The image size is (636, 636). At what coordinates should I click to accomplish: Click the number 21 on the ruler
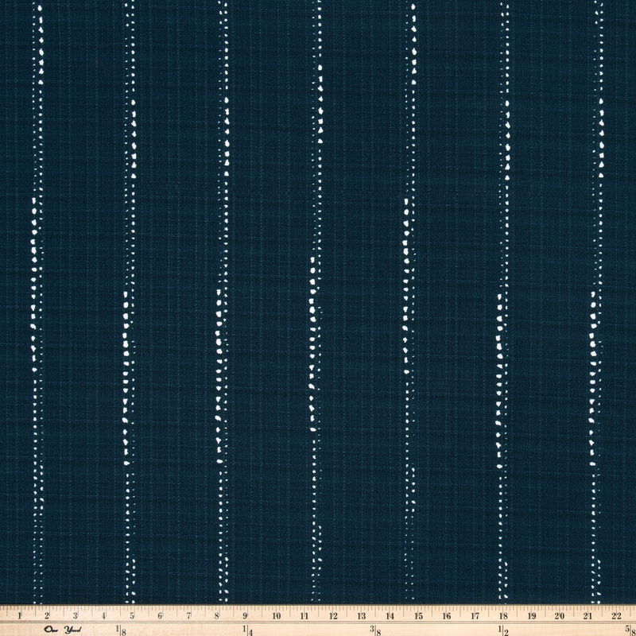pyautogui.click(x=588, y=615)
